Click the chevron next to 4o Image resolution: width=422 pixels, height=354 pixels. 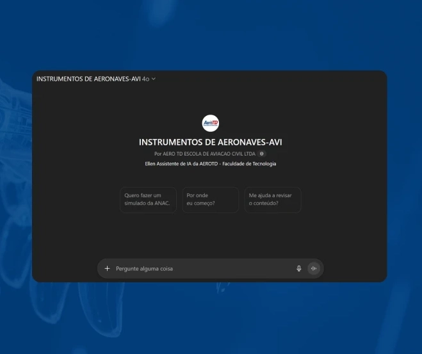pyautogui.click(x=154, y=79)
